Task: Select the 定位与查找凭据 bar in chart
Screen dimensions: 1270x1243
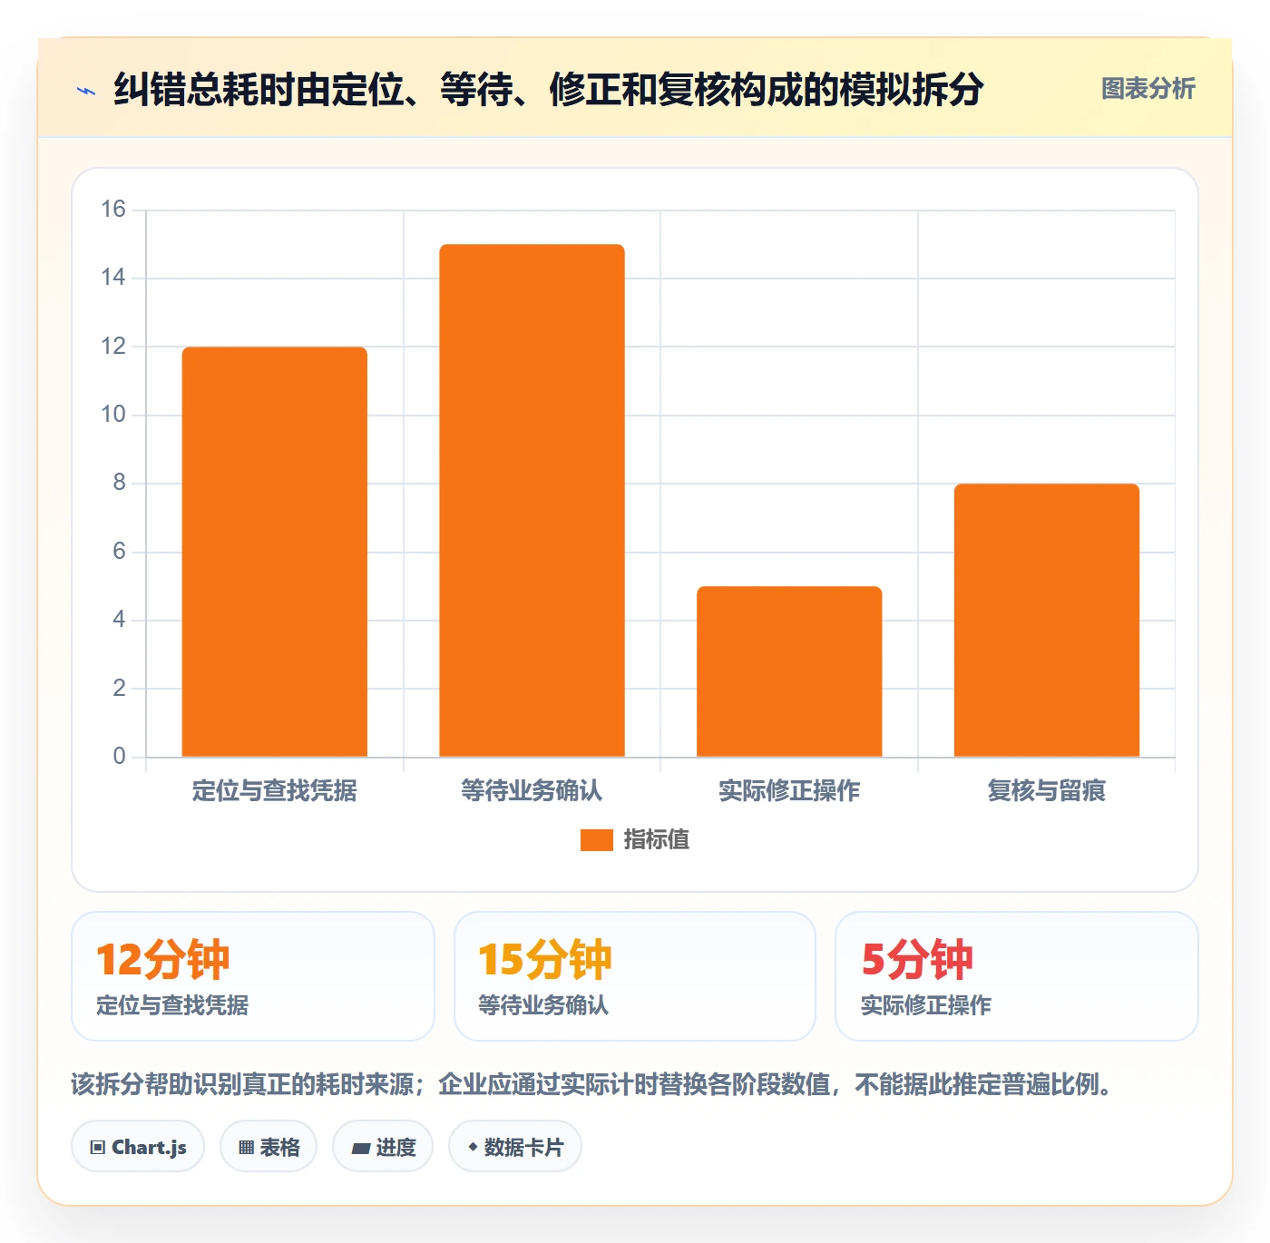Action: 275,552
